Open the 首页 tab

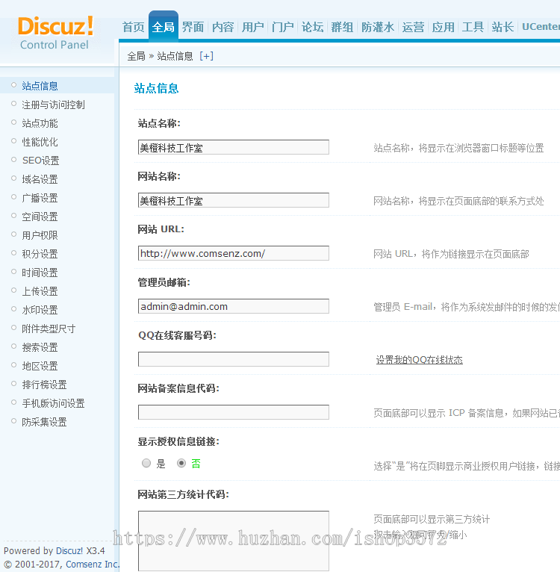[133, 27]
